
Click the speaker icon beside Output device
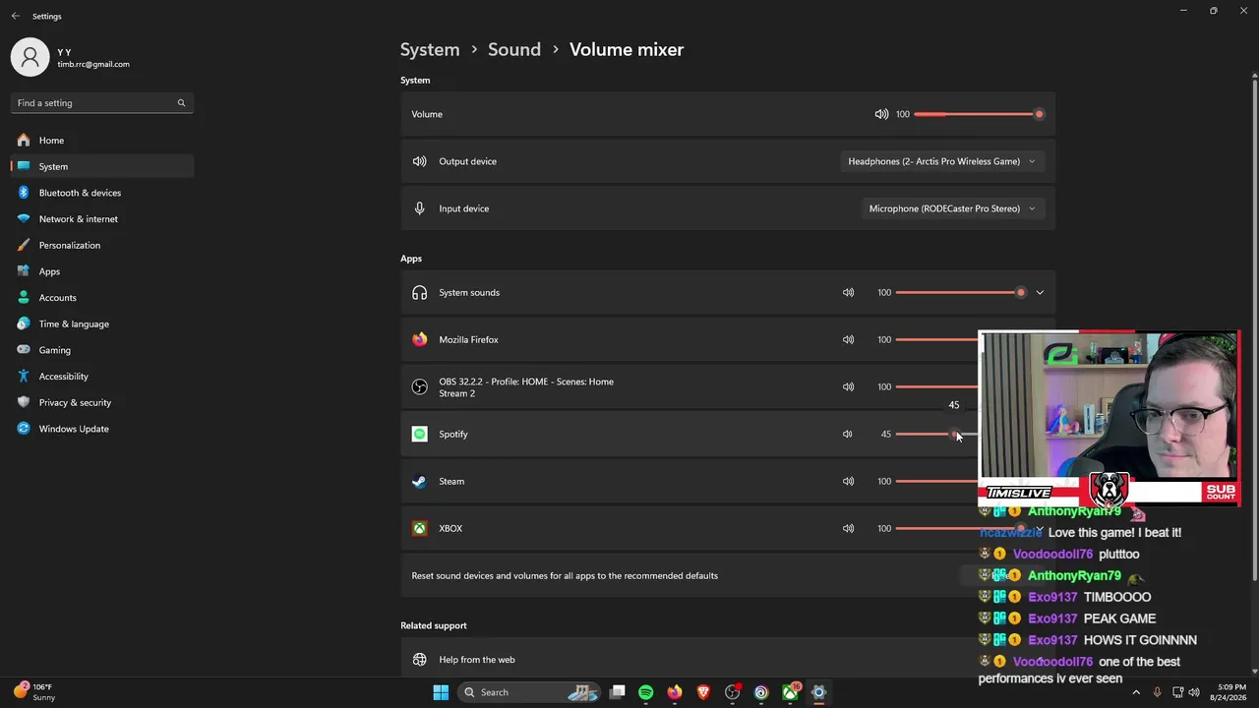point(420,161)
